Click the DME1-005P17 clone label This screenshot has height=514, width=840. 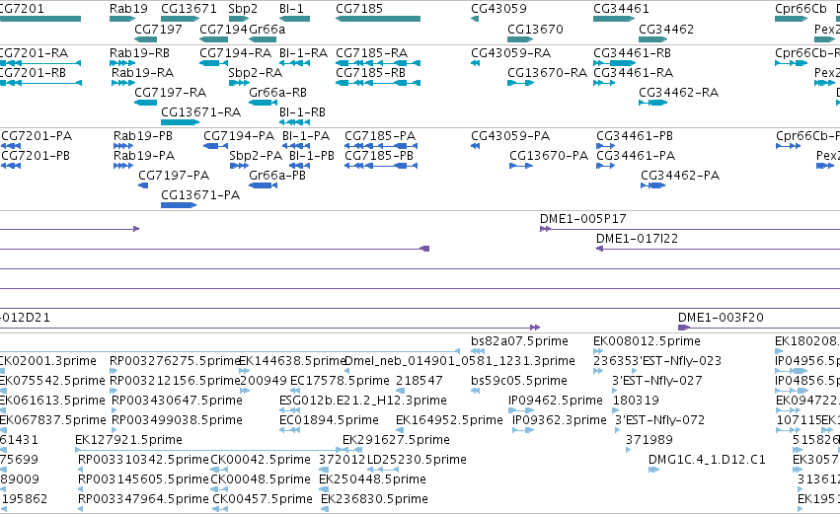[582, 219]
